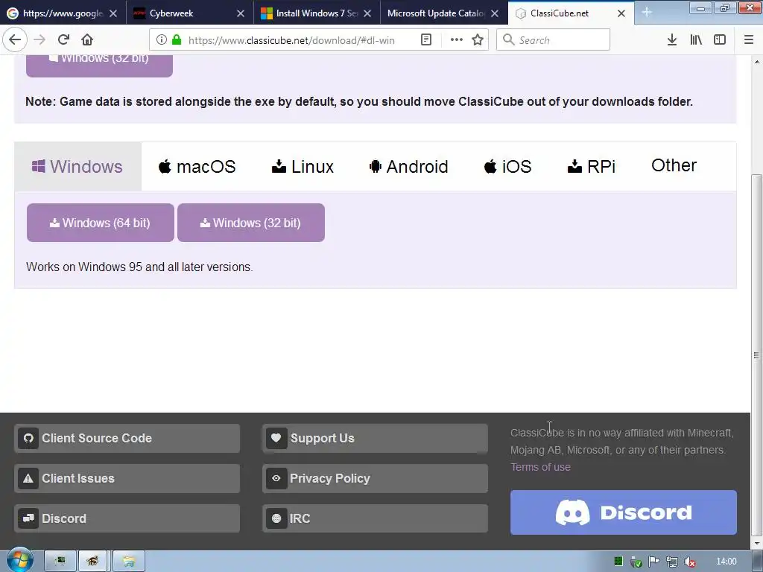Screen dimensions: 763x572
Task: Open the Firefox hamburger menu
Action: 749,40
